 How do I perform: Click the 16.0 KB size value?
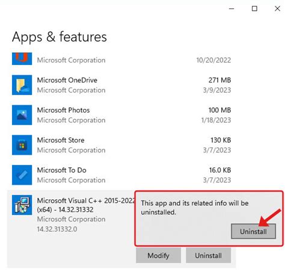(220, 170)
